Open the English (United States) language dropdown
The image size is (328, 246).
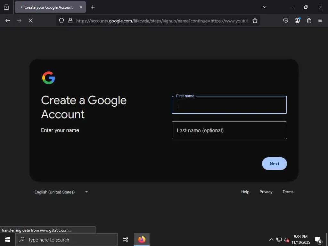61,192
